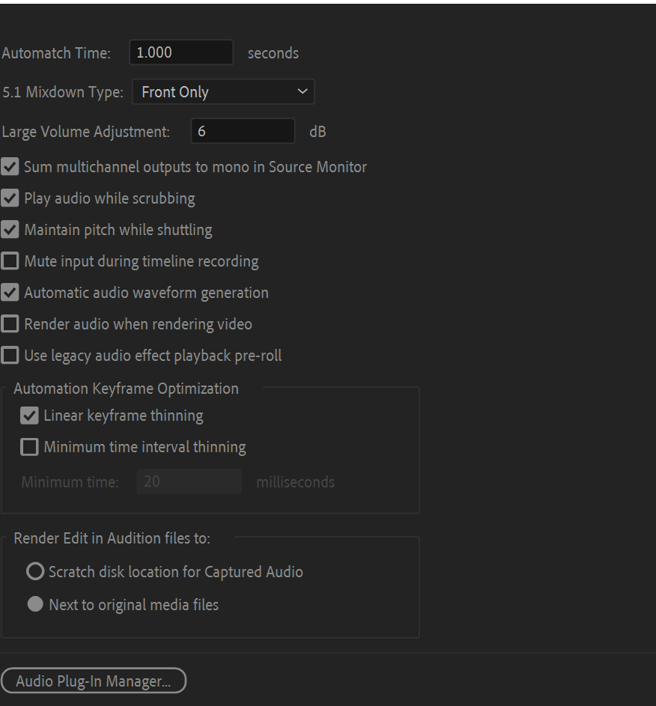Click the Minimum time milliseconds field
This screenshot has width=656, height=706.
pyautogui.click(x=189, y=481)
